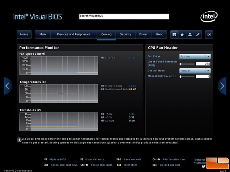Click Discard and exit

coord(166,165)
